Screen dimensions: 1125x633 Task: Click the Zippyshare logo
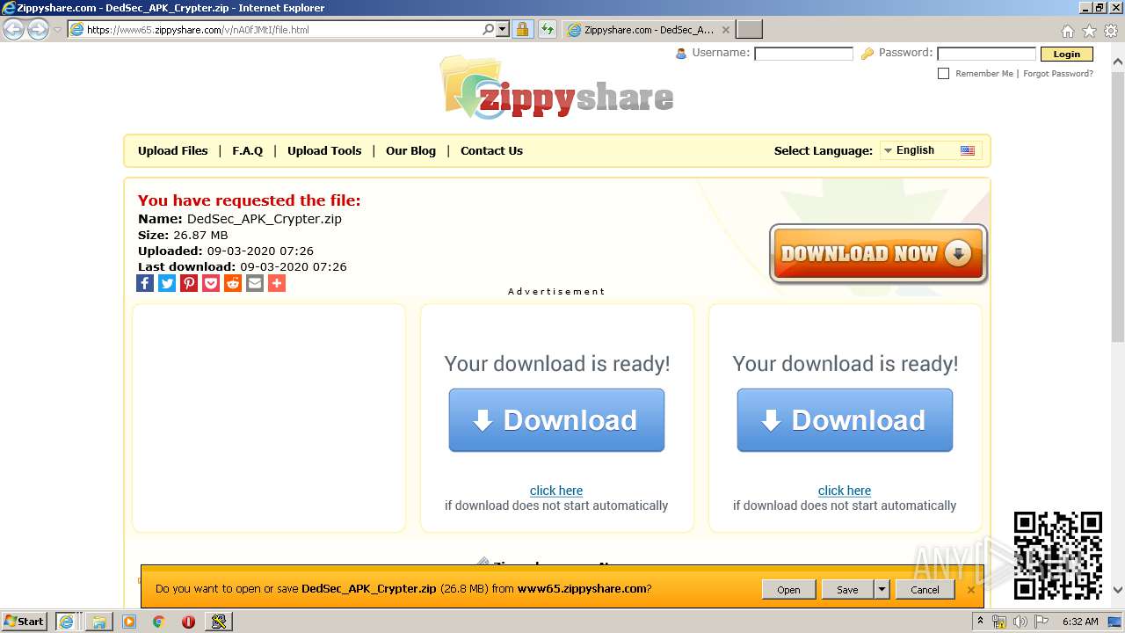point(557,88)
